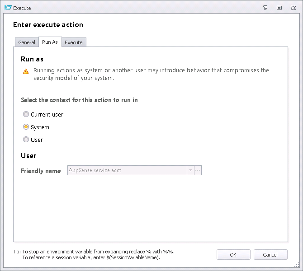303x271 pixels.
Task: Confirm with the OK button
Action: [233, 255]
